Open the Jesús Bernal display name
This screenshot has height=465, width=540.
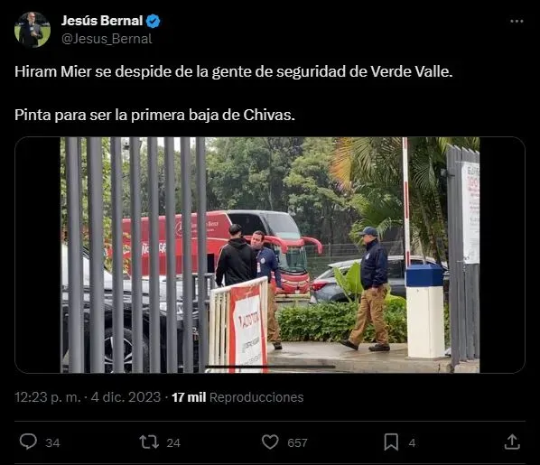tap(102, 21)
